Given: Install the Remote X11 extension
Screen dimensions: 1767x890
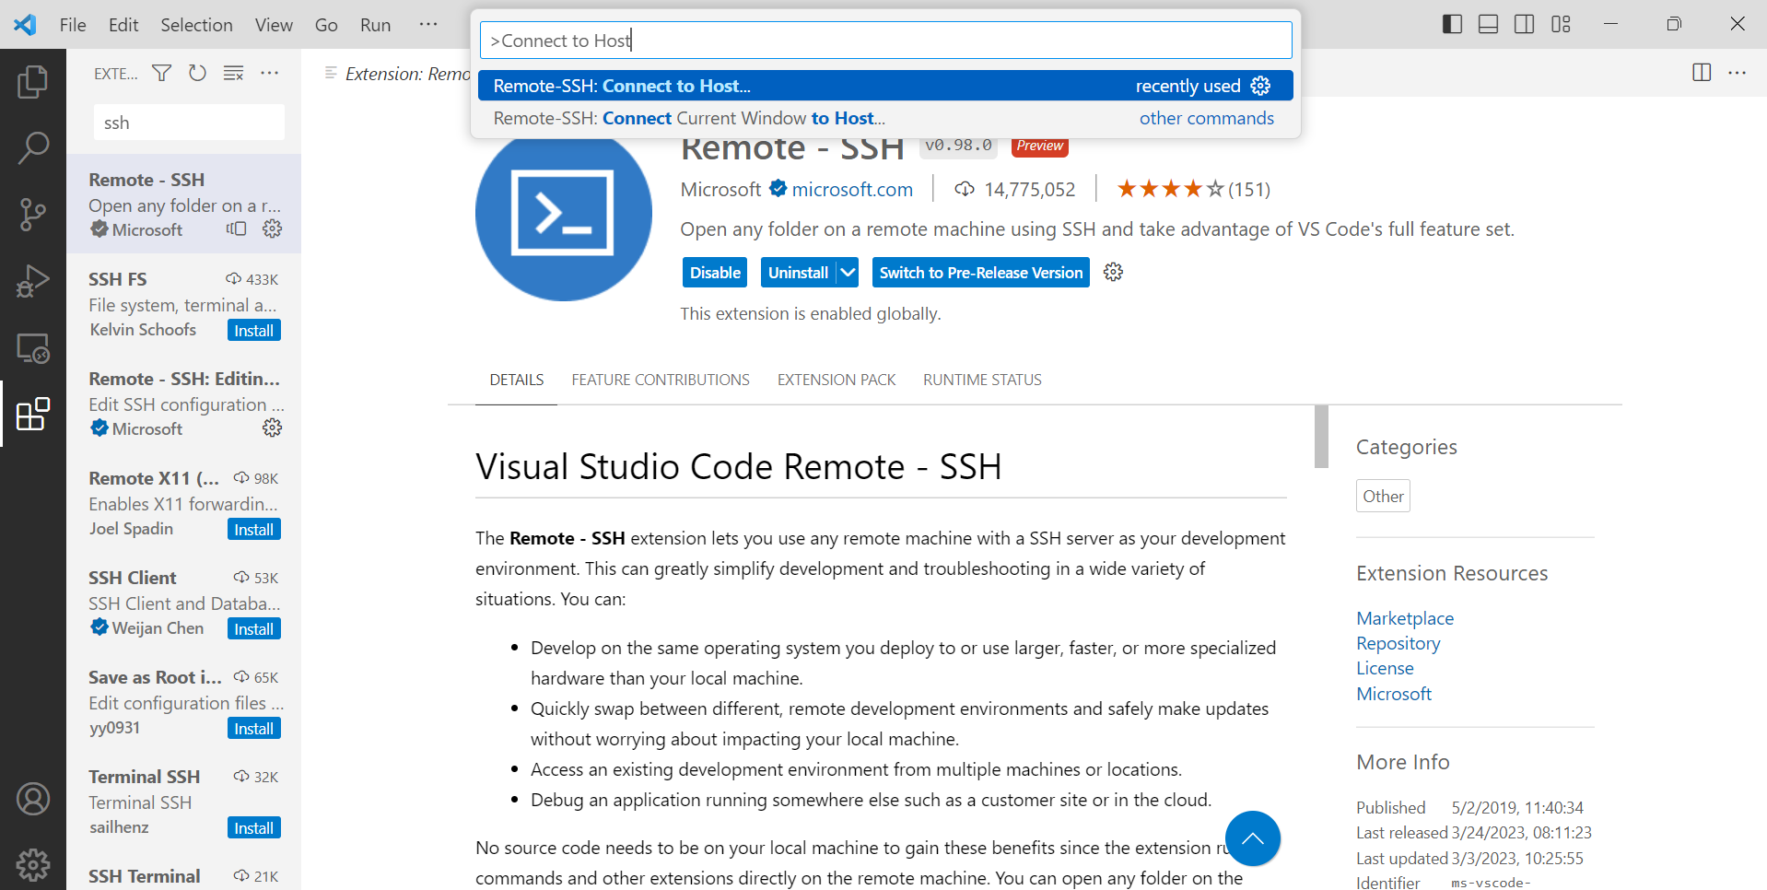Looking at the screenshot, I should point(253,530).
